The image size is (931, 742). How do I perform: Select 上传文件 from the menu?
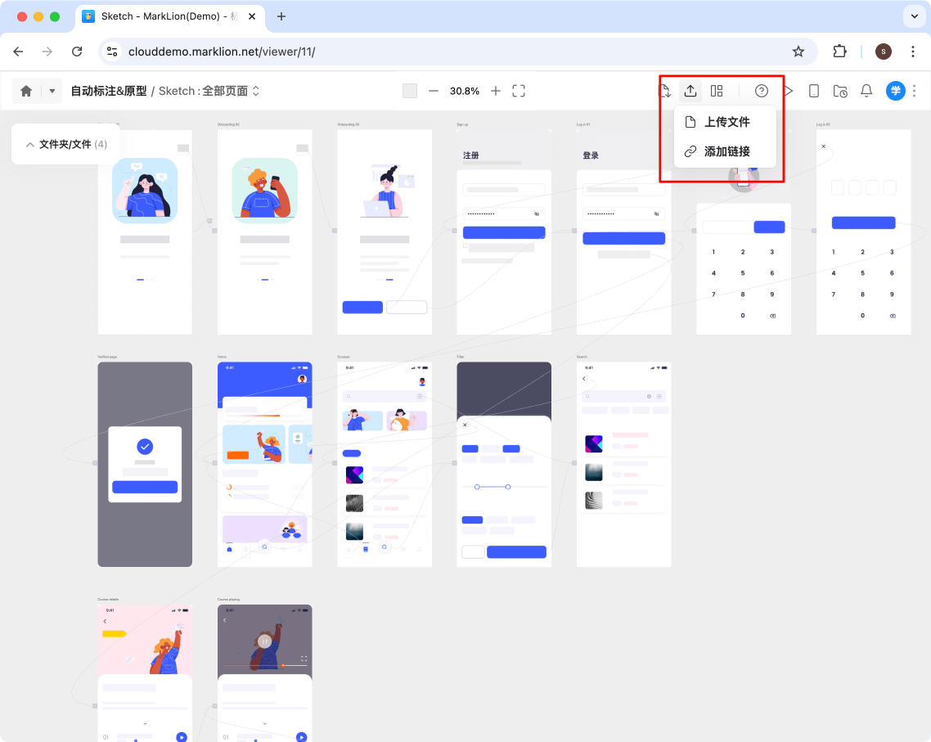click(726, 122)
